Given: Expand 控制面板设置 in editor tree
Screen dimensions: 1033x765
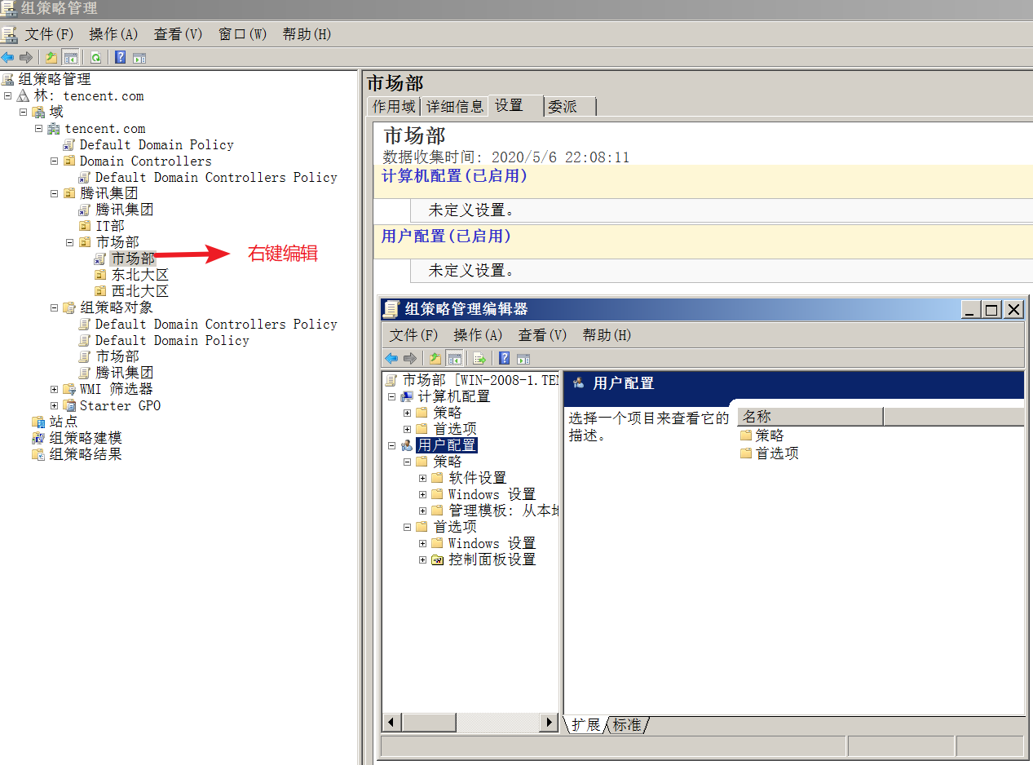Looking at the screenshot, I should coord(422,559).
